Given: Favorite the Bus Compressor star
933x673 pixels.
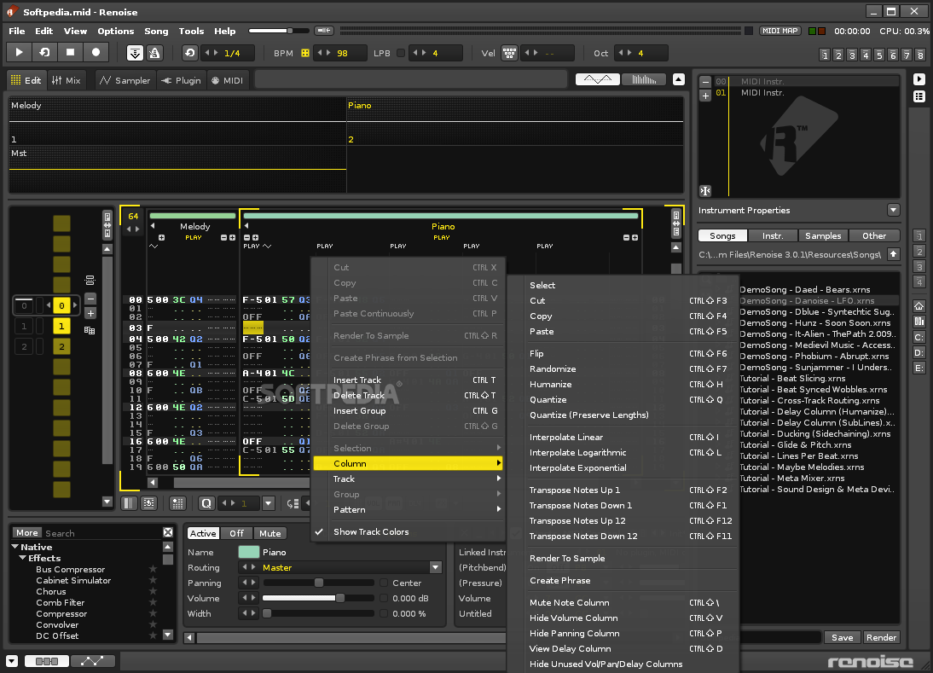Looking at the screenshot, I should click(x=153, y=570).
